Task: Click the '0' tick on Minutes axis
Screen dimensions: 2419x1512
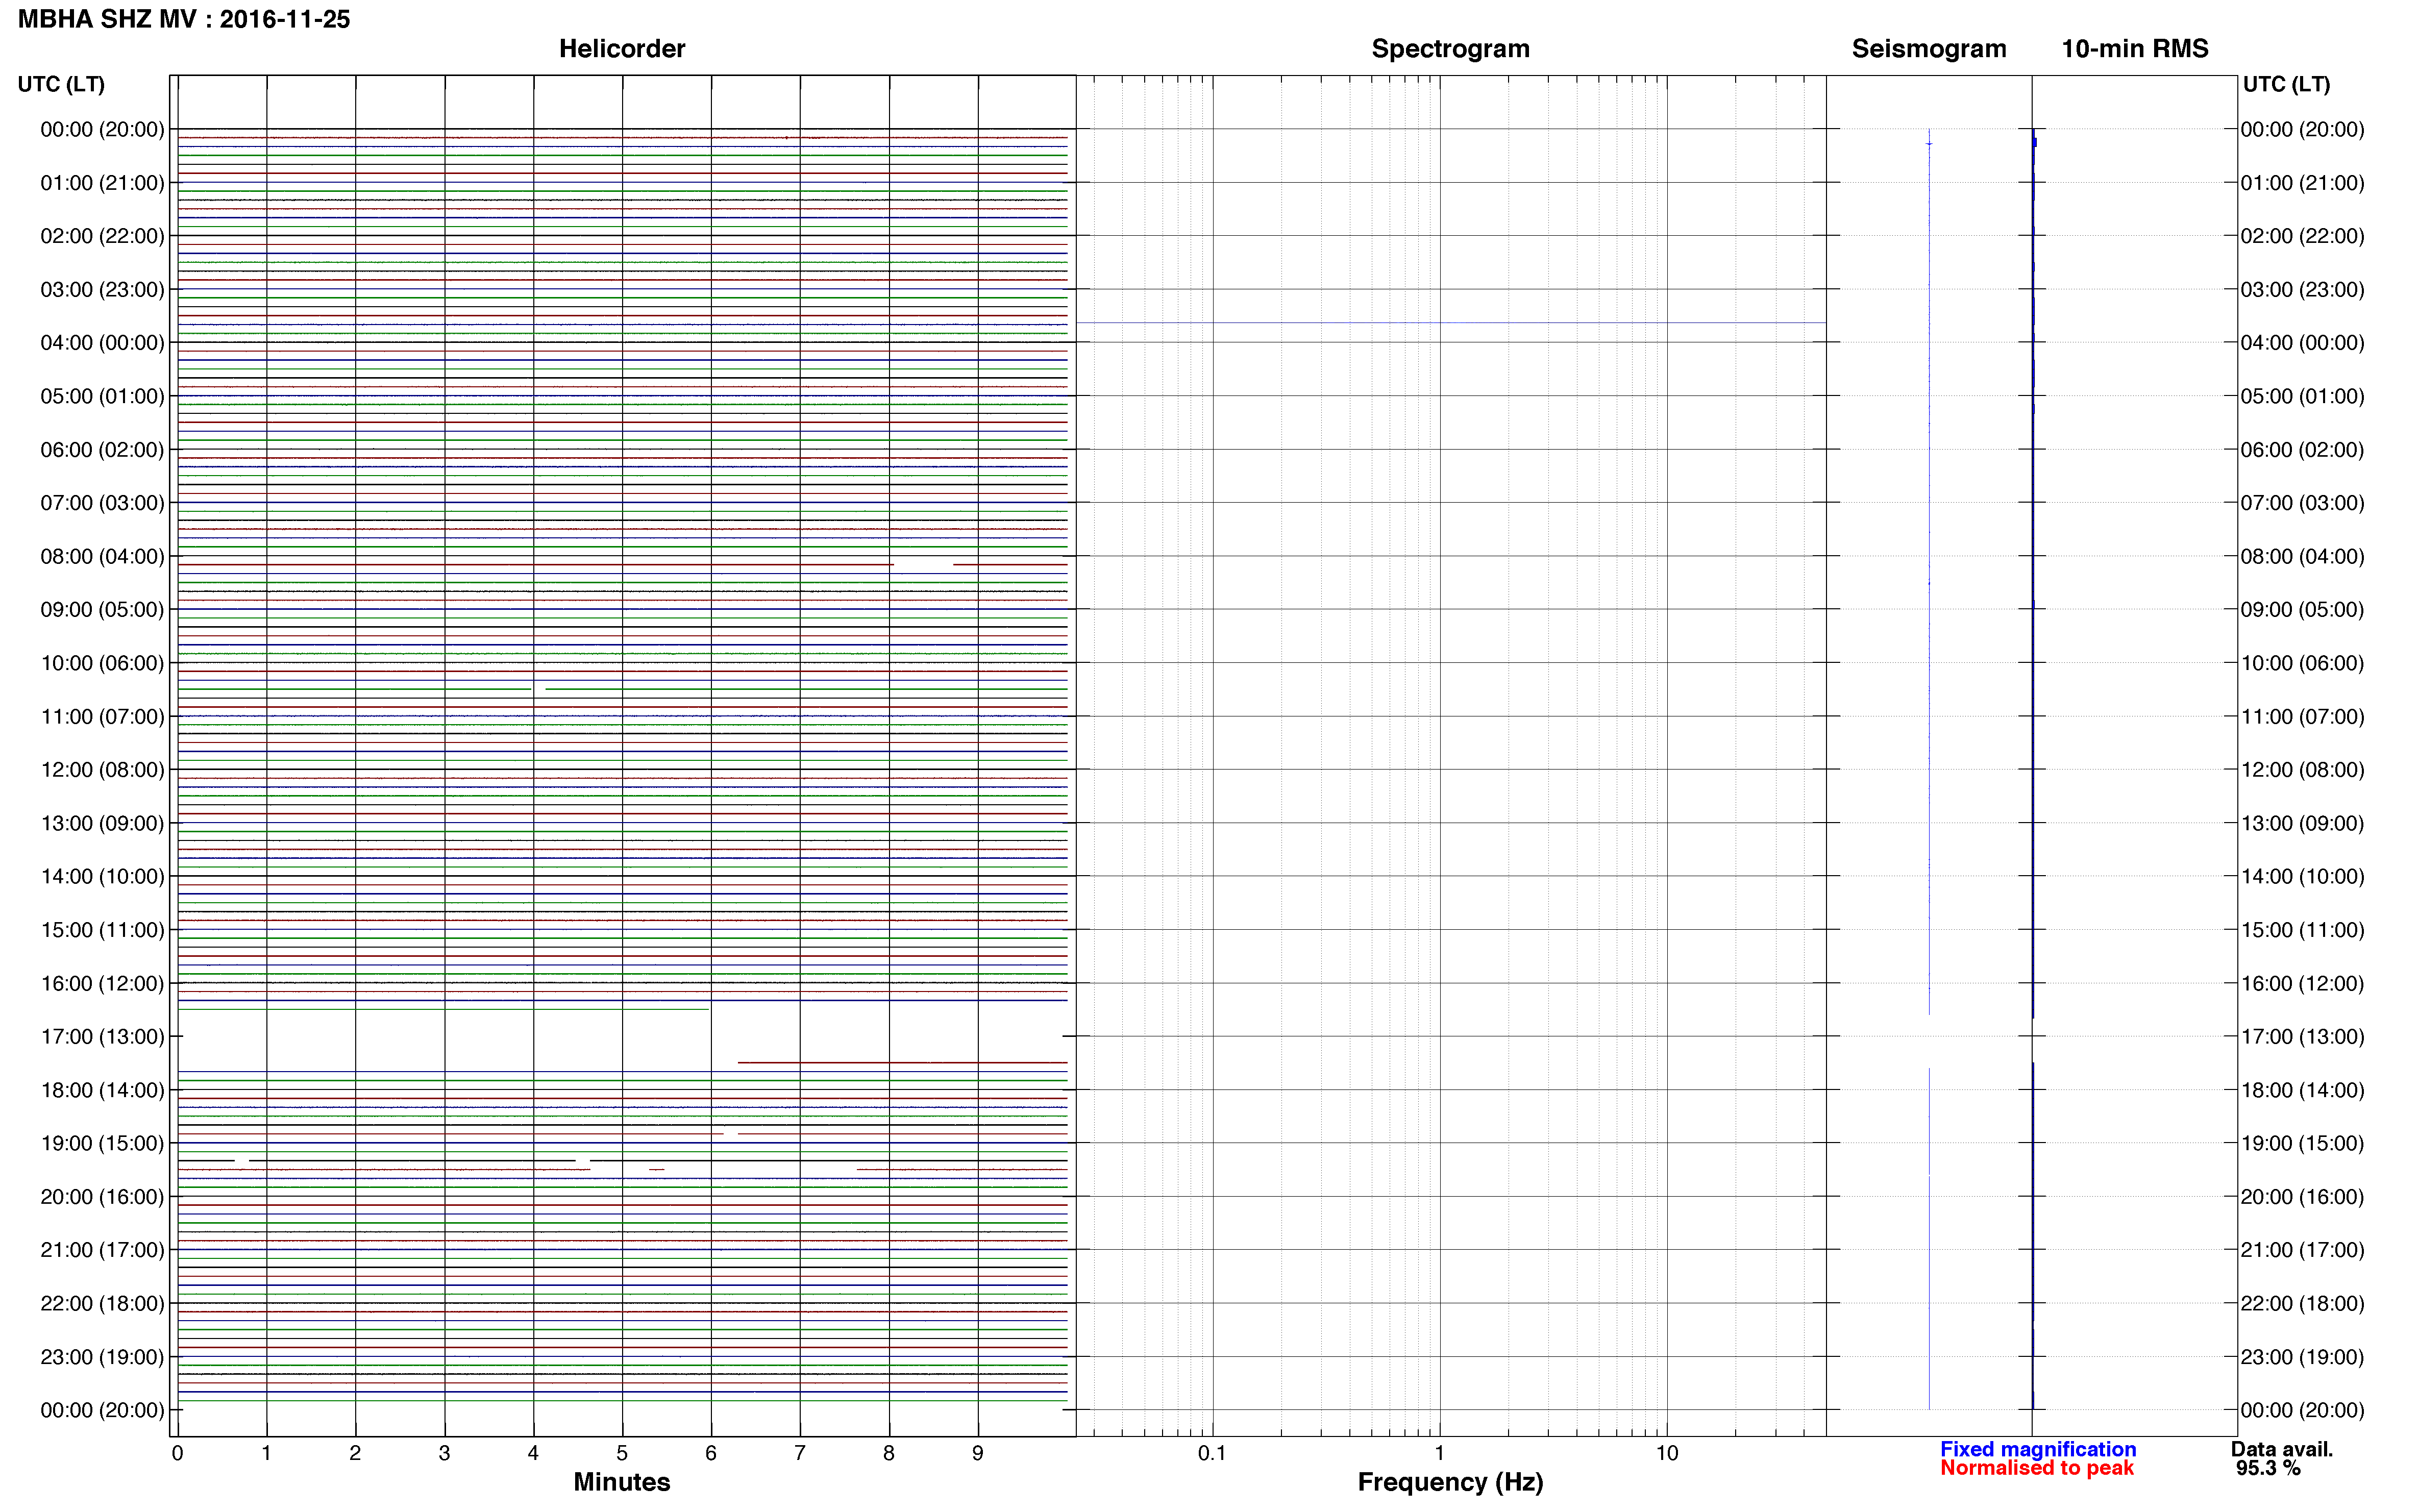Action: click(177, 1453)
